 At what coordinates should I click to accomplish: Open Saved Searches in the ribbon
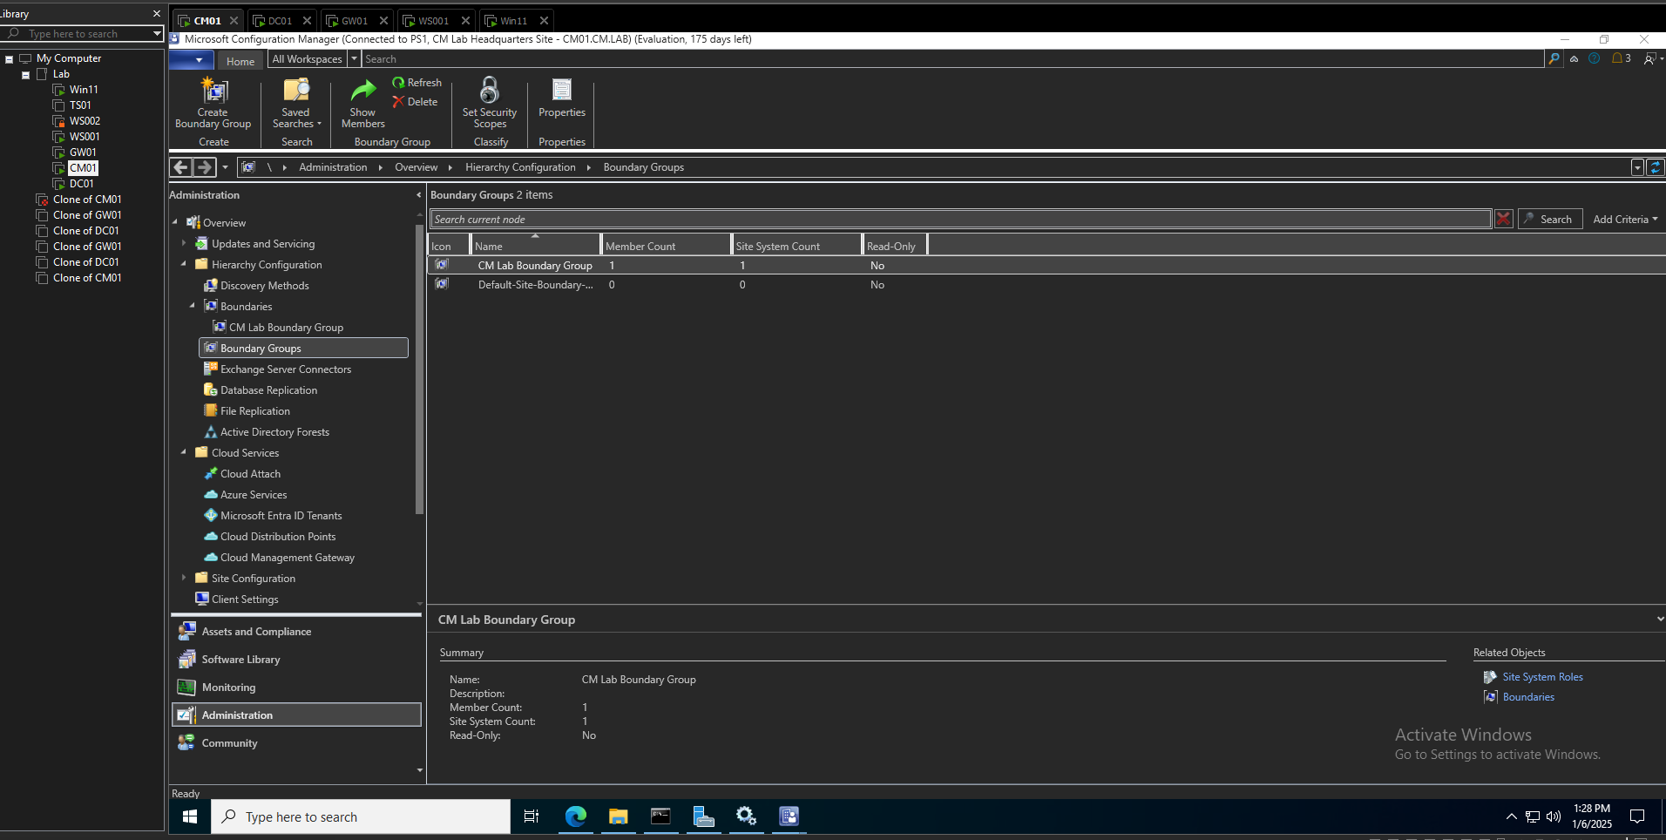coord(296,104)
